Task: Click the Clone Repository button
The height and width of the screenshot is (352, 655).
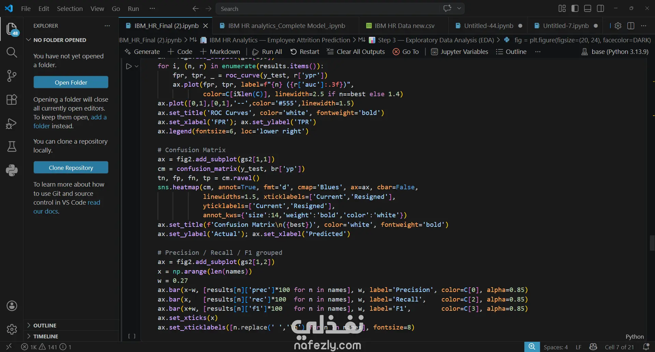Action: pyautogui.click(x=71, y=167)
